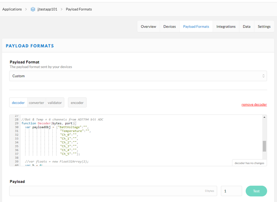Open the Integrations tab

[226, 27]
